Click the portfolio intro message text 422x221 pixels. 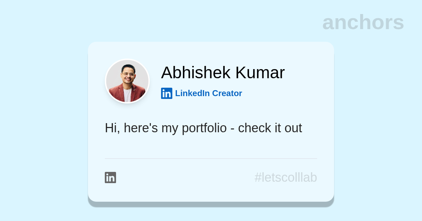point(203,128)
